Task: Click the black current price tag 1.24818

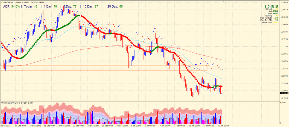Action: pyautogui.click(x=284, y=93)
